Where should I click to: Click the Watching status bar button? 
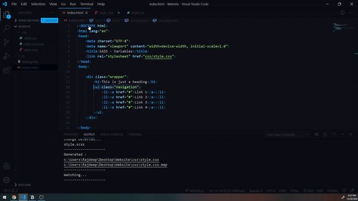pos(194,191)
